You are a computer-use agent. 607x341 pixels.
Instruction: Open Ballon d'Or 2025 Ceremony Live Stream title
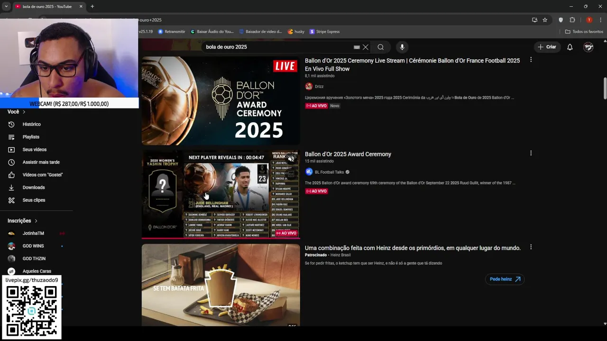412,64
